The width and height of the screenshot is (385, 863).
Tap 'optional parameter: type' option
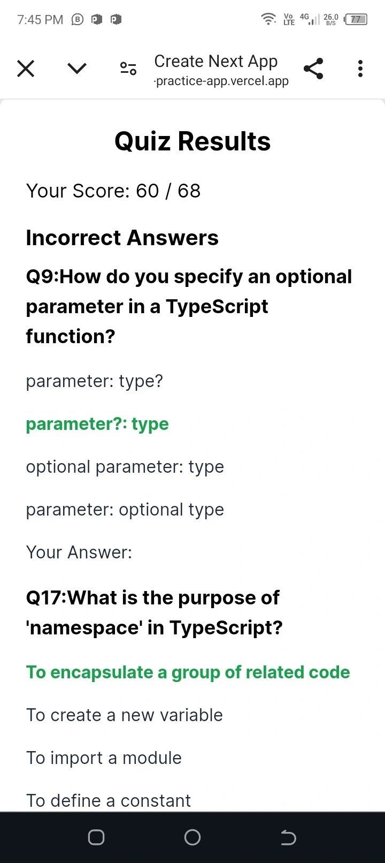point(125,467)
